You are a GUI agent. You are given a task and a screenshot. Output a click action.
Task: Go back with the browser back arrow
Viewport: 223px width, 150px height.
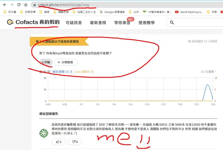[5, 5]
